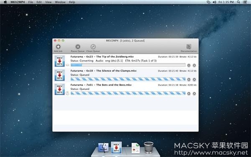This screenshot has width=251, height=157.
Task: Remove the Bots and the Bees job
Action: pos(194,93)
